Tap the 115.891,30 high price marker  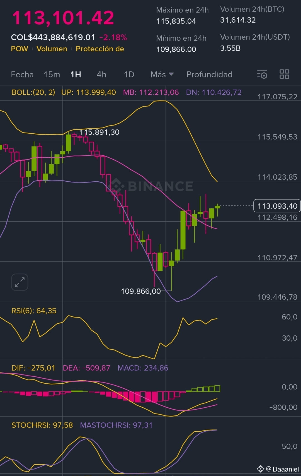coord(99,132)
